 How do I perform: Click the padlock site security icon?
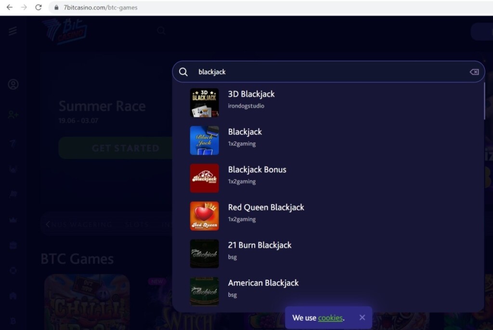coord(56,8)
